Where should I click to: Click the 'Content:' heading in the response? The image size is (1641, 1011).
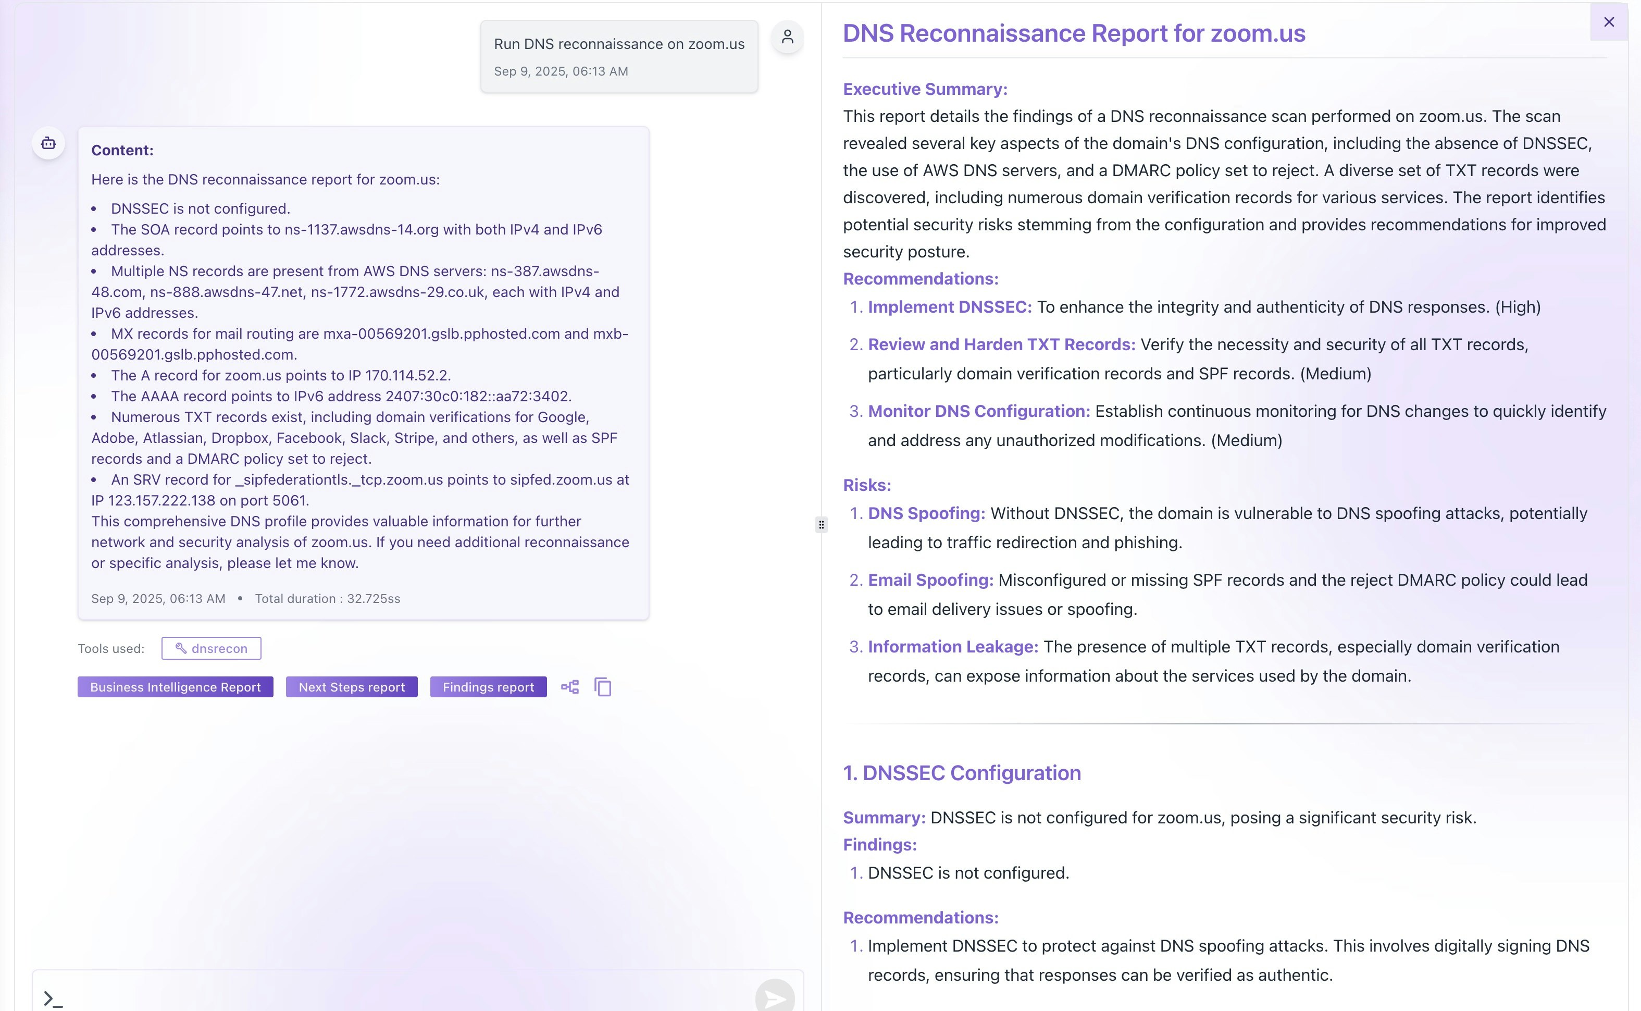pyautogui.click(x=122, y=151)
